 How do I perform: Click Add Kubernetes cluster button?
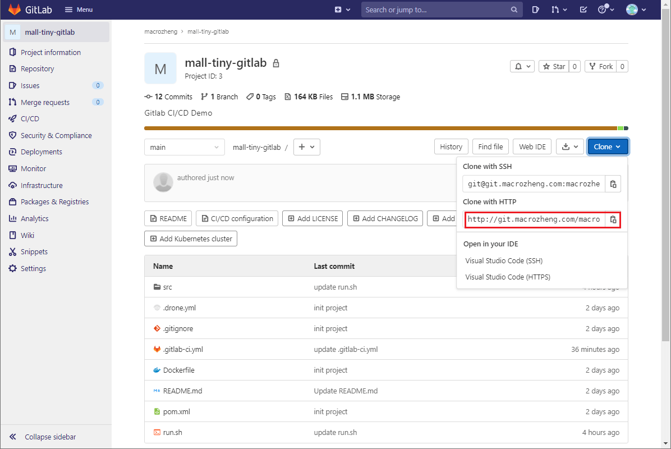click(191, 239)
